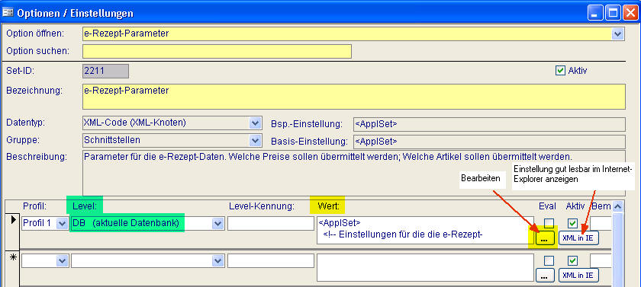
Task: Click the 'Option suchen' search field
Action: pos(217,51)
